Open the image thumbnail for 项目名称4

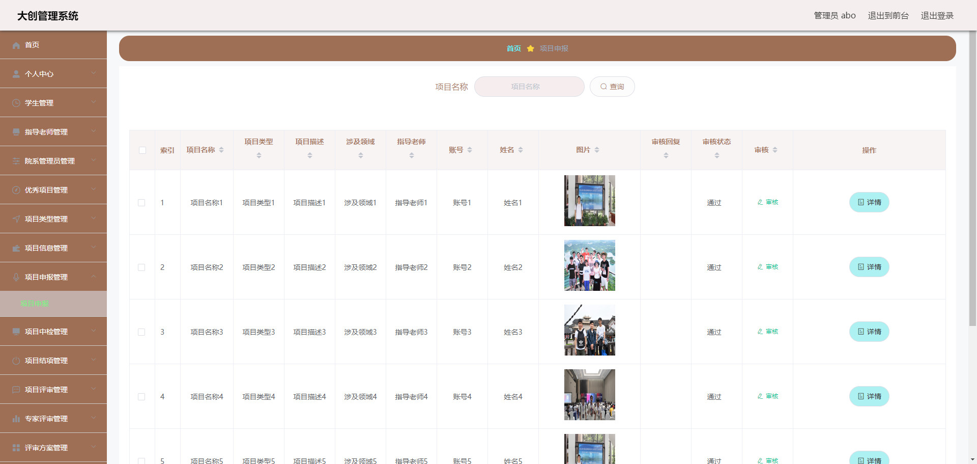coord(590,395)
